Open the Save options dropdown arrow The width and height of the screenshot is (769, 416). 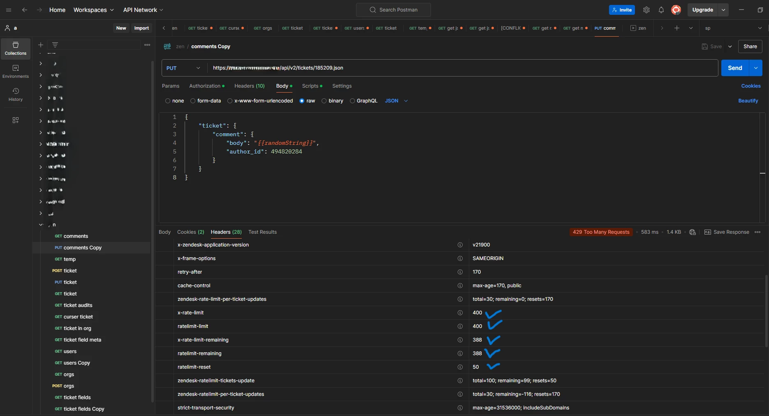(x=730, y=46)
